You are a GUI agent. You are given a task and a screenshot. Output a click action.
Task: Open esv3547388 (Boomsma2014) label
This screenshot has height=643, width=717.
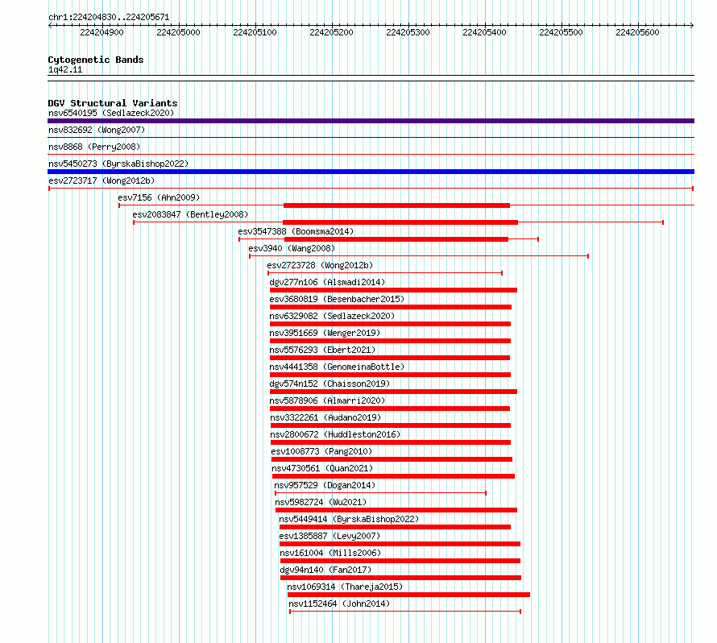(x=296, y=231)
